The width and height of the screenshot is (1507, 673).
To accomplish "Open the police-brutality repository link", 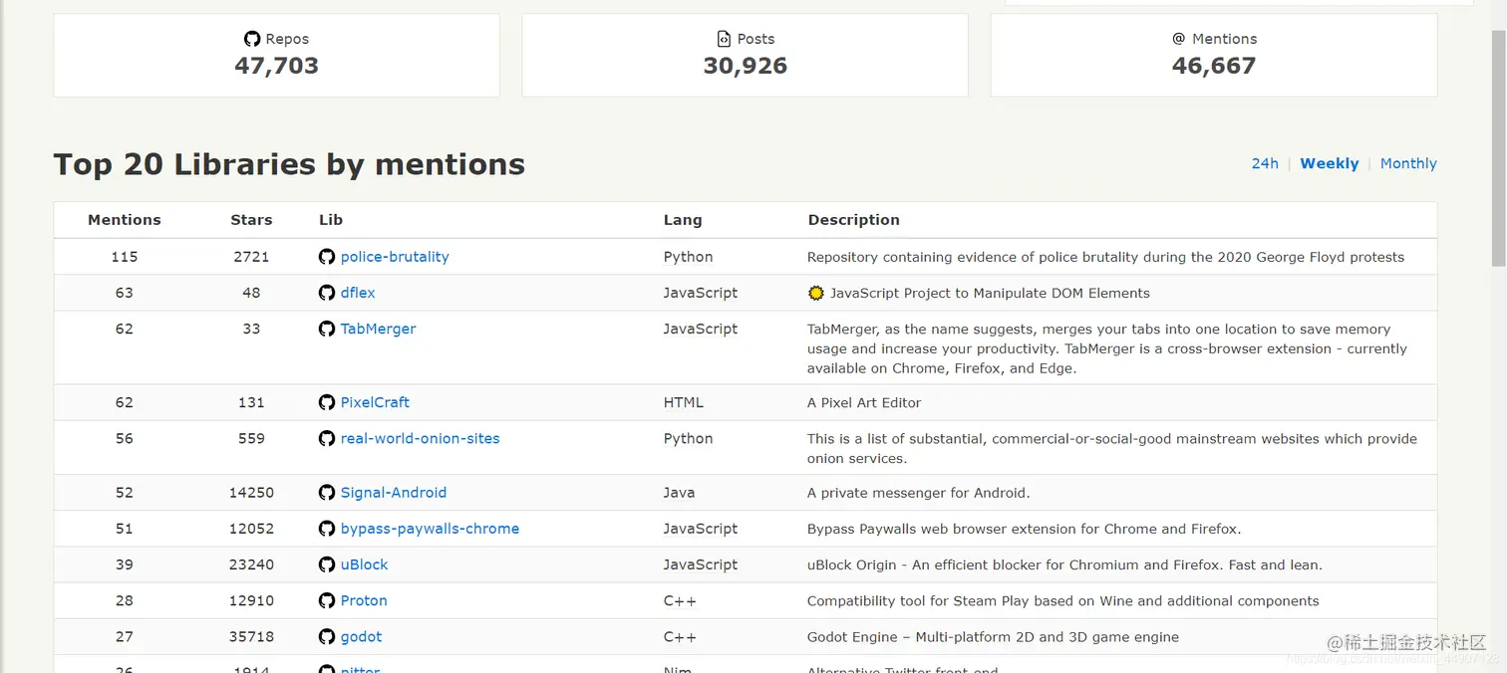I will pos(395,257).
